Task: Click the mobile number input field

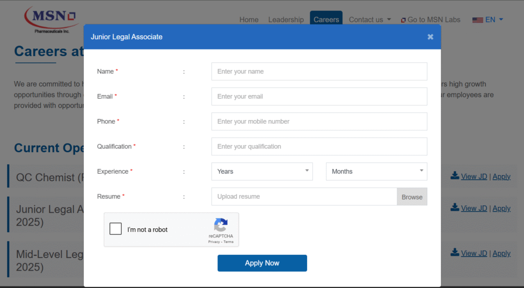Action: (x=319, y=122)
